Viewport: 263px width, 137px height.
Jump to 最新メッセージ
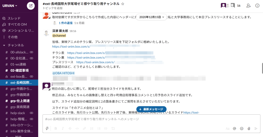(x=151, y=109)
